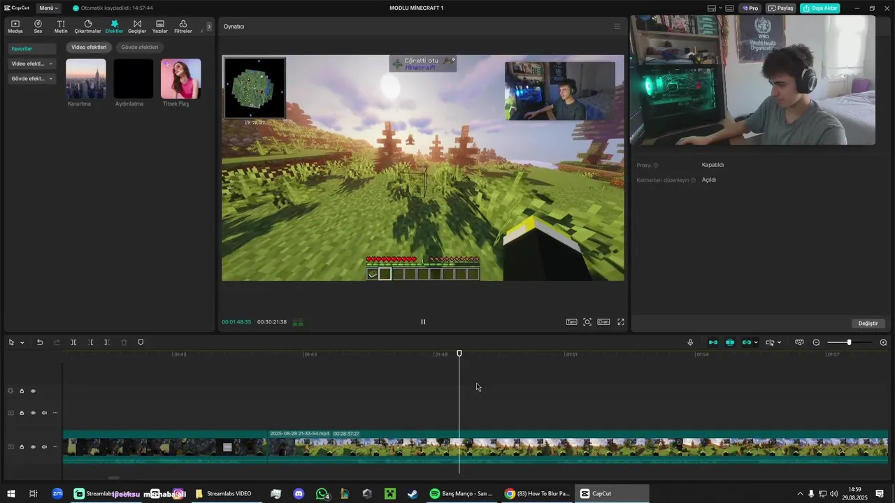Image resolution: width=895 pixels, height=503 pixels.
Task: Toggle main track magnet
Action: (713, 342)
